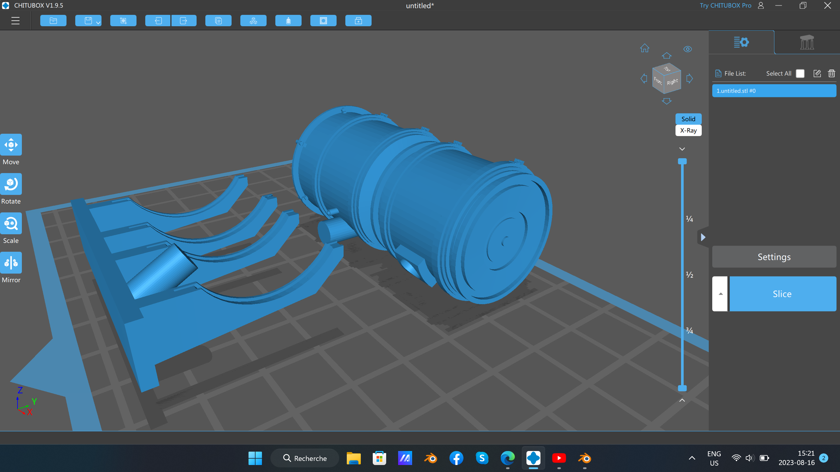Screen dimensions: 840x472
Task: Select the Mirror tool
Action: click(x=11, y=263)
